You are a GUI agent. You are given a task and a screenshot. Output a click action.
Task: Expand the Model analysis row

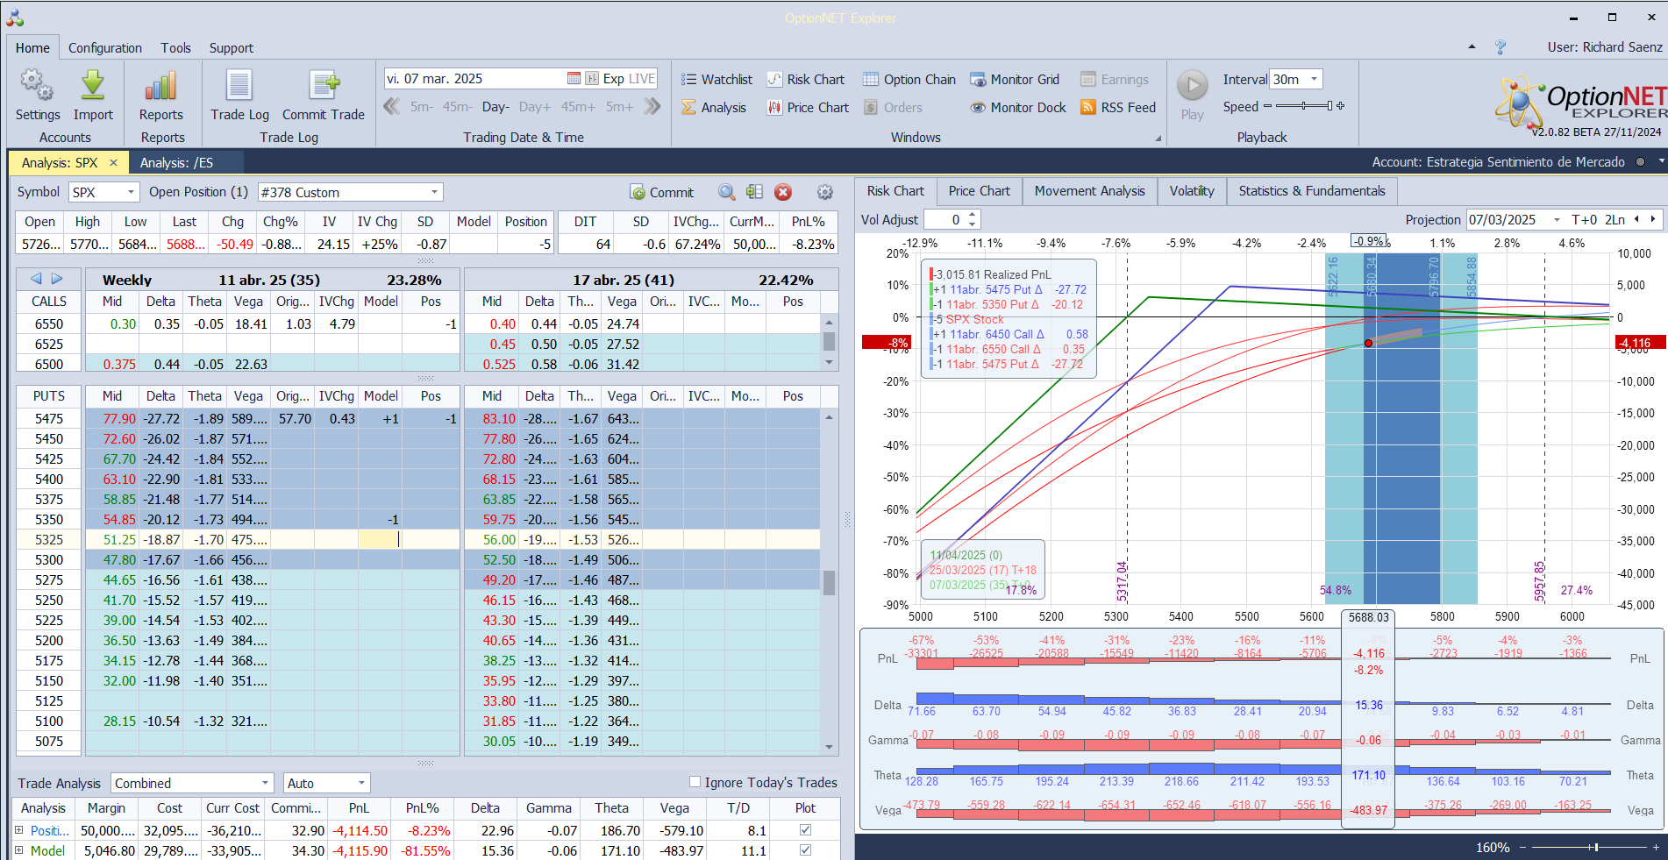[19, 850]
